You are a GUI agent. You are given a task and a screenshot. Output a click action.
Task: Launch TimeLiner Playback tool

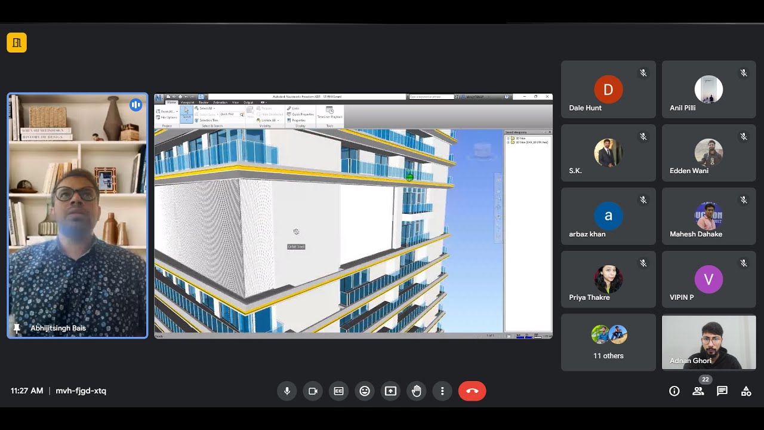click(x=329, y=112)
